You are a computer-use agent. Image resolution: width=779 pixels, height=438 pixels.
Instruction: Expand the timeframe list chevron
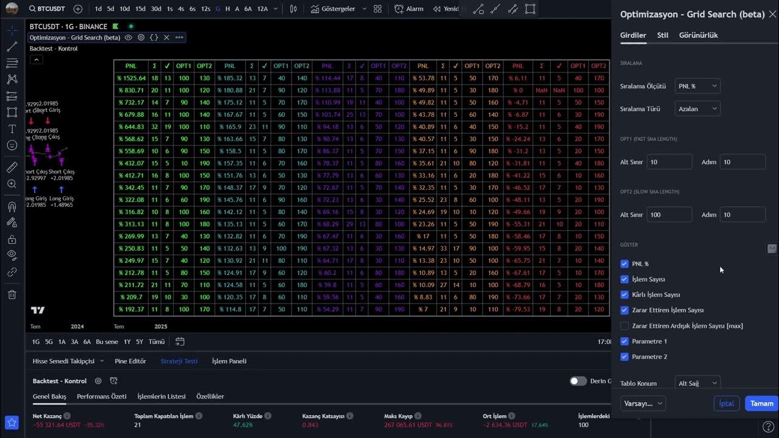pyautogui.click(x=276, y=9)
